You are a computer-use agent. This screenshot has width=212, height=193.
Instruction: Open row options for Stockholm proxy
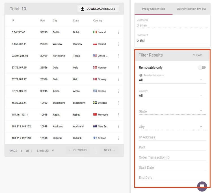coord(118,103)
